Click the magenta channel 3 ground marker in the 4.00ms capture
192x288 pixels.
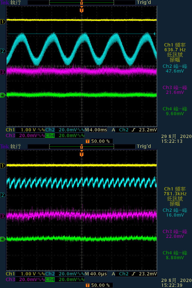click(x=3, y=72)
